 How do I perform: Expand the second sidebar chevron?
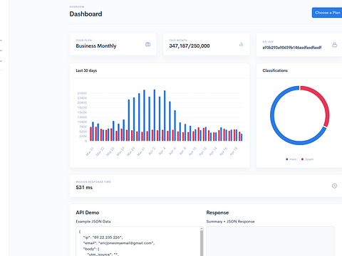coord(1,50)
